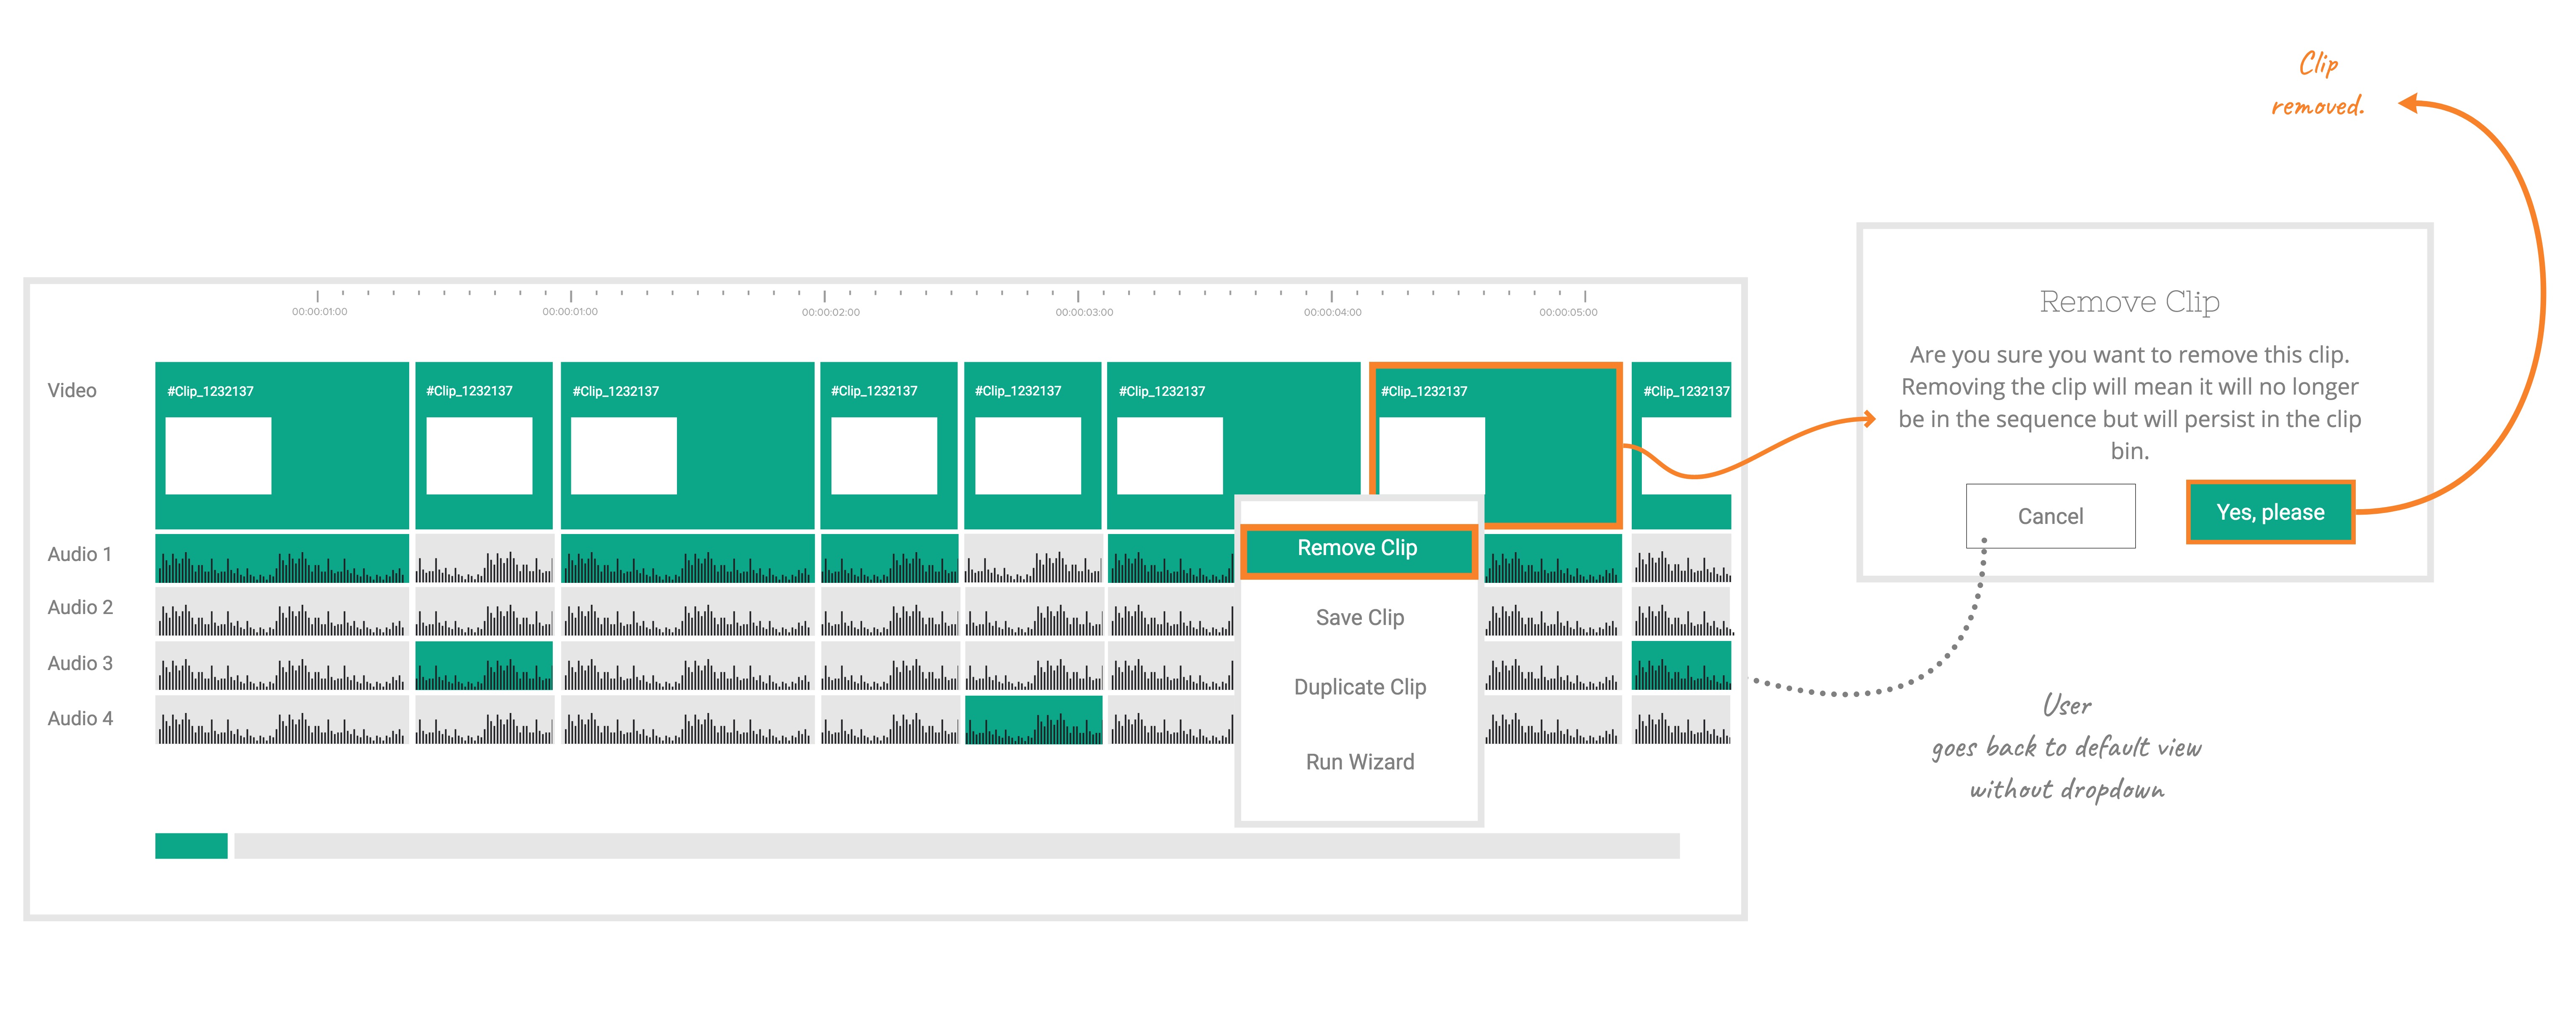This screenshot has width=2576, height=1020.
Task: Select the first video clip's white thumbnail
Action: point(218,456)
